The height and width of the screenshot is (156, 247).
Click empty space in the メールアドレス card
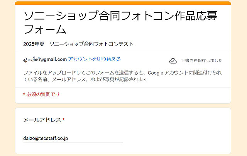pyautogui.click(x=178, y=132)
